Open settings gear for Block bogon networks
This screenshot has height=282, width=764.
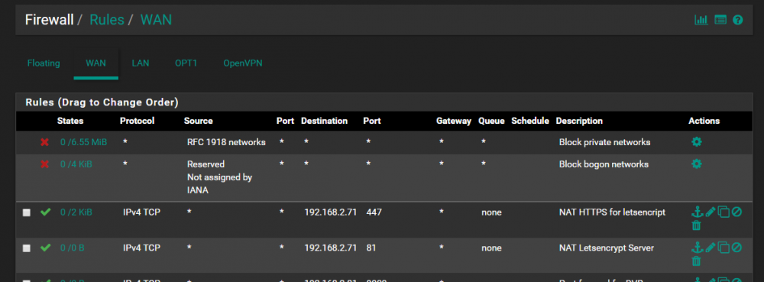(x=697, y=164)
